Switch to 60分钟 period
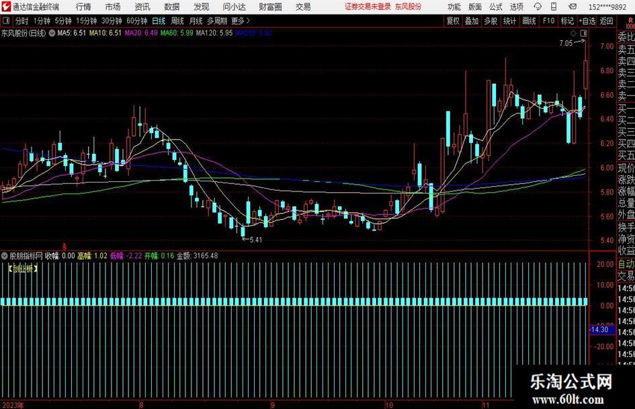Image resolution: width=635 pixels, height=409 pixels. 137,21
